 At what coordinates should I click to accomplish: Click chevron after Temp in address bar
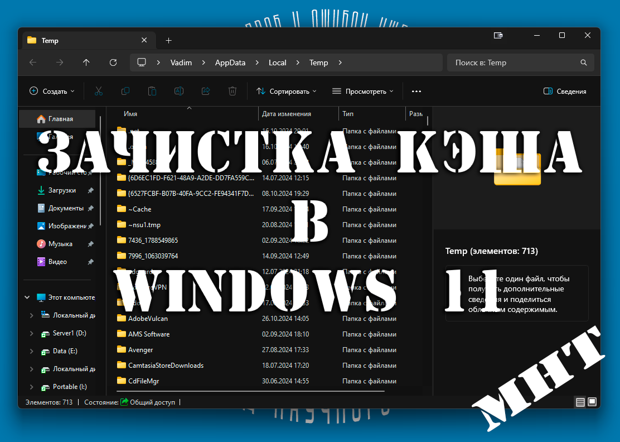(340, 63)
